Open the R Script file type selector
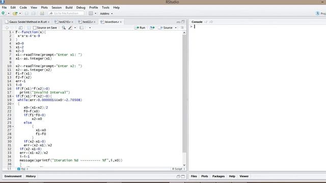The image size is (326, 183). pos(178,169)
